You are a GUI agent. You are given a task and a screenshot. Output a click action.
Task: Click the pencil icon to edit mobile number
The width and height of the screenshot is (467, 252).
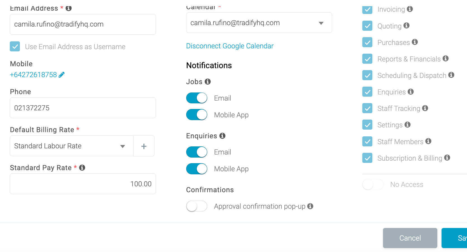click(x=62, y=74)
